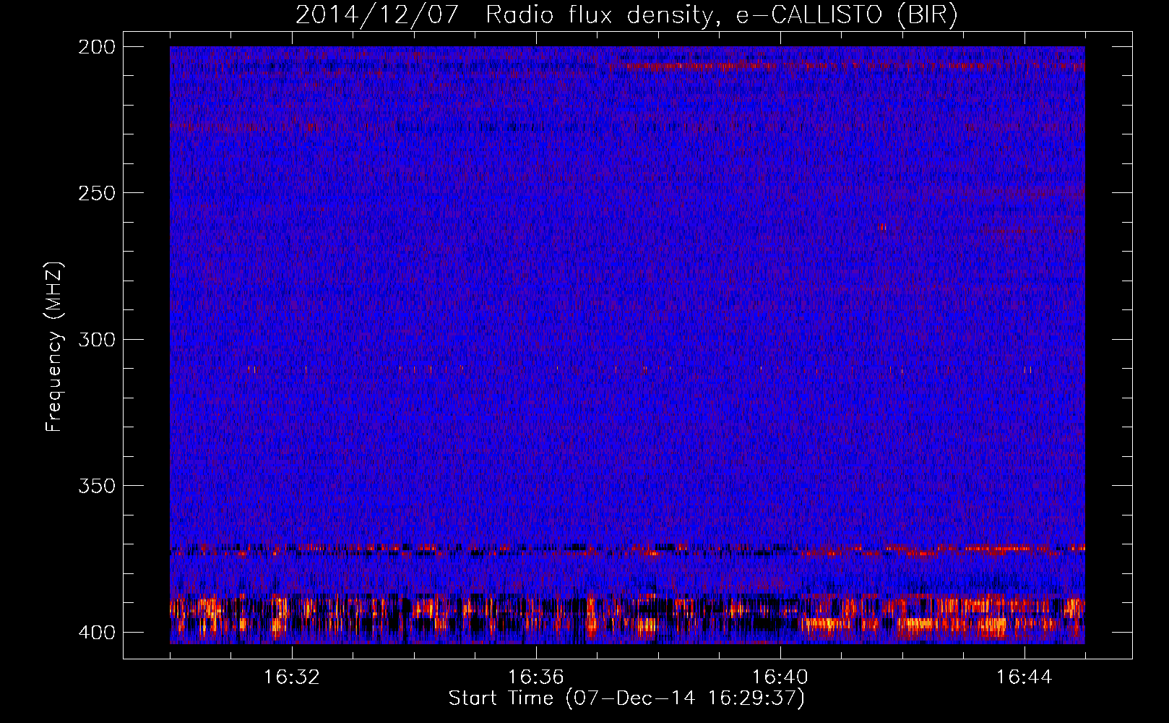This screenshot has width=1169, height=723.
Task: Click the 400 frequency tick label
Action: [x=97, y=632]
